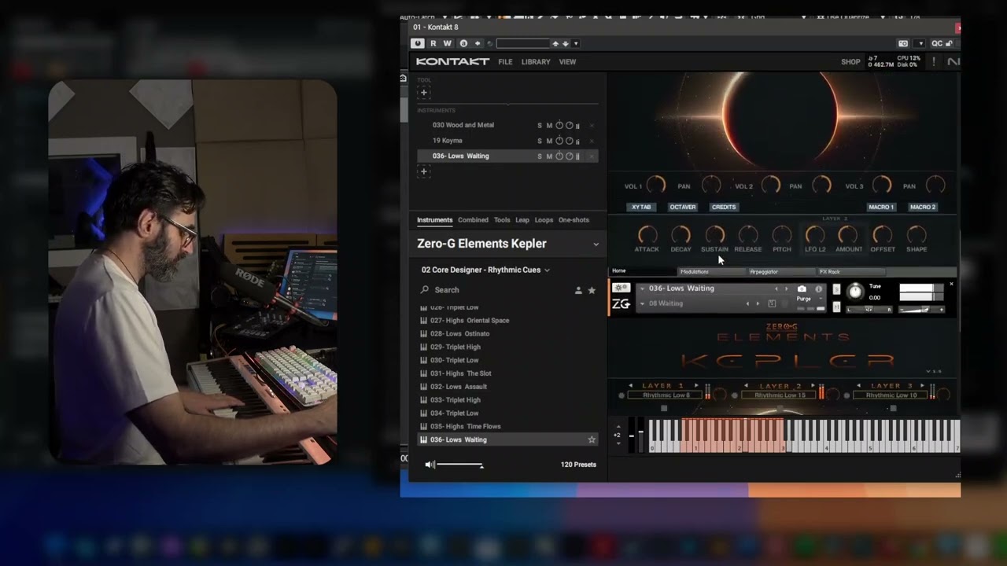This screenshot has width=1007, height=566.
Task: Click the OCTAVER button
Action: [x=682, y=208]
